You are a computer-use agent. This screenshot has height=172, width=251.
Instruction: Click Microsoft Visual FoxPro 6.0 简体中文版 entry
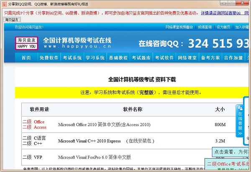(95, 157)
